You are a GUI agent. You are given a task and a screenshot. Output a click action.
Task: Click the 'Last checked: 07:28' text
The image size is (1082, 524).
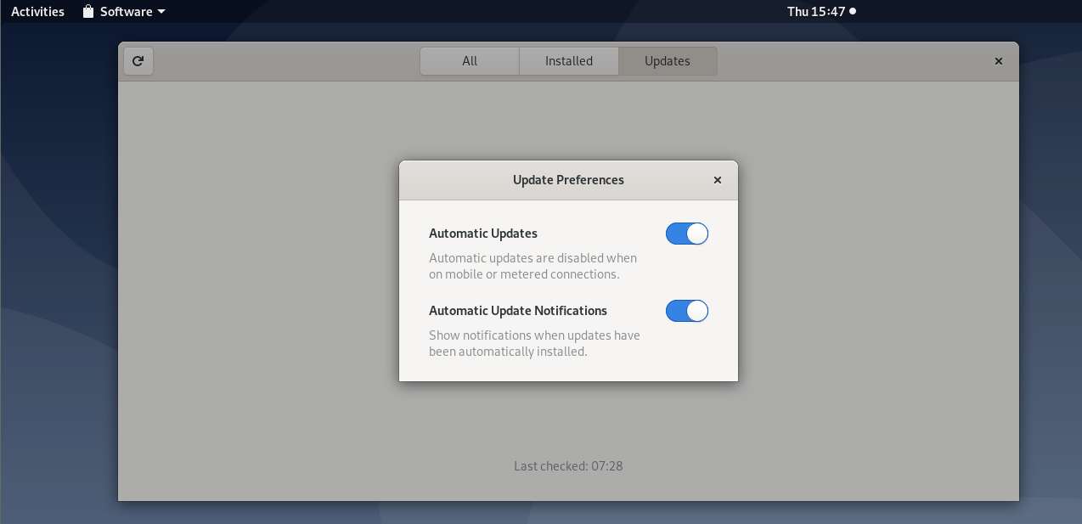(568, 465)
